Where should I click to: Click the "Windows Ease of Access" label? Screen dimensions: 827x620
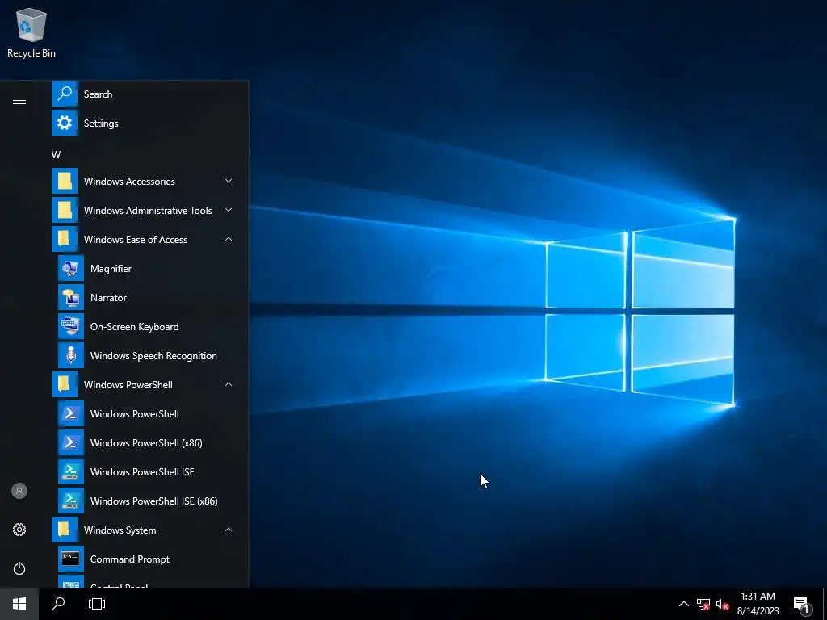[x=136, y=239]
